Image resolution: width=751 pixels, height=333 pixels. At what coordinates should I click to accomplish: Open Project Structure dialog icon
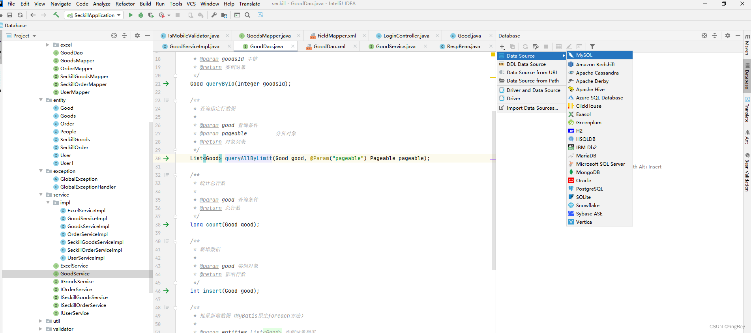coord(224,15)
